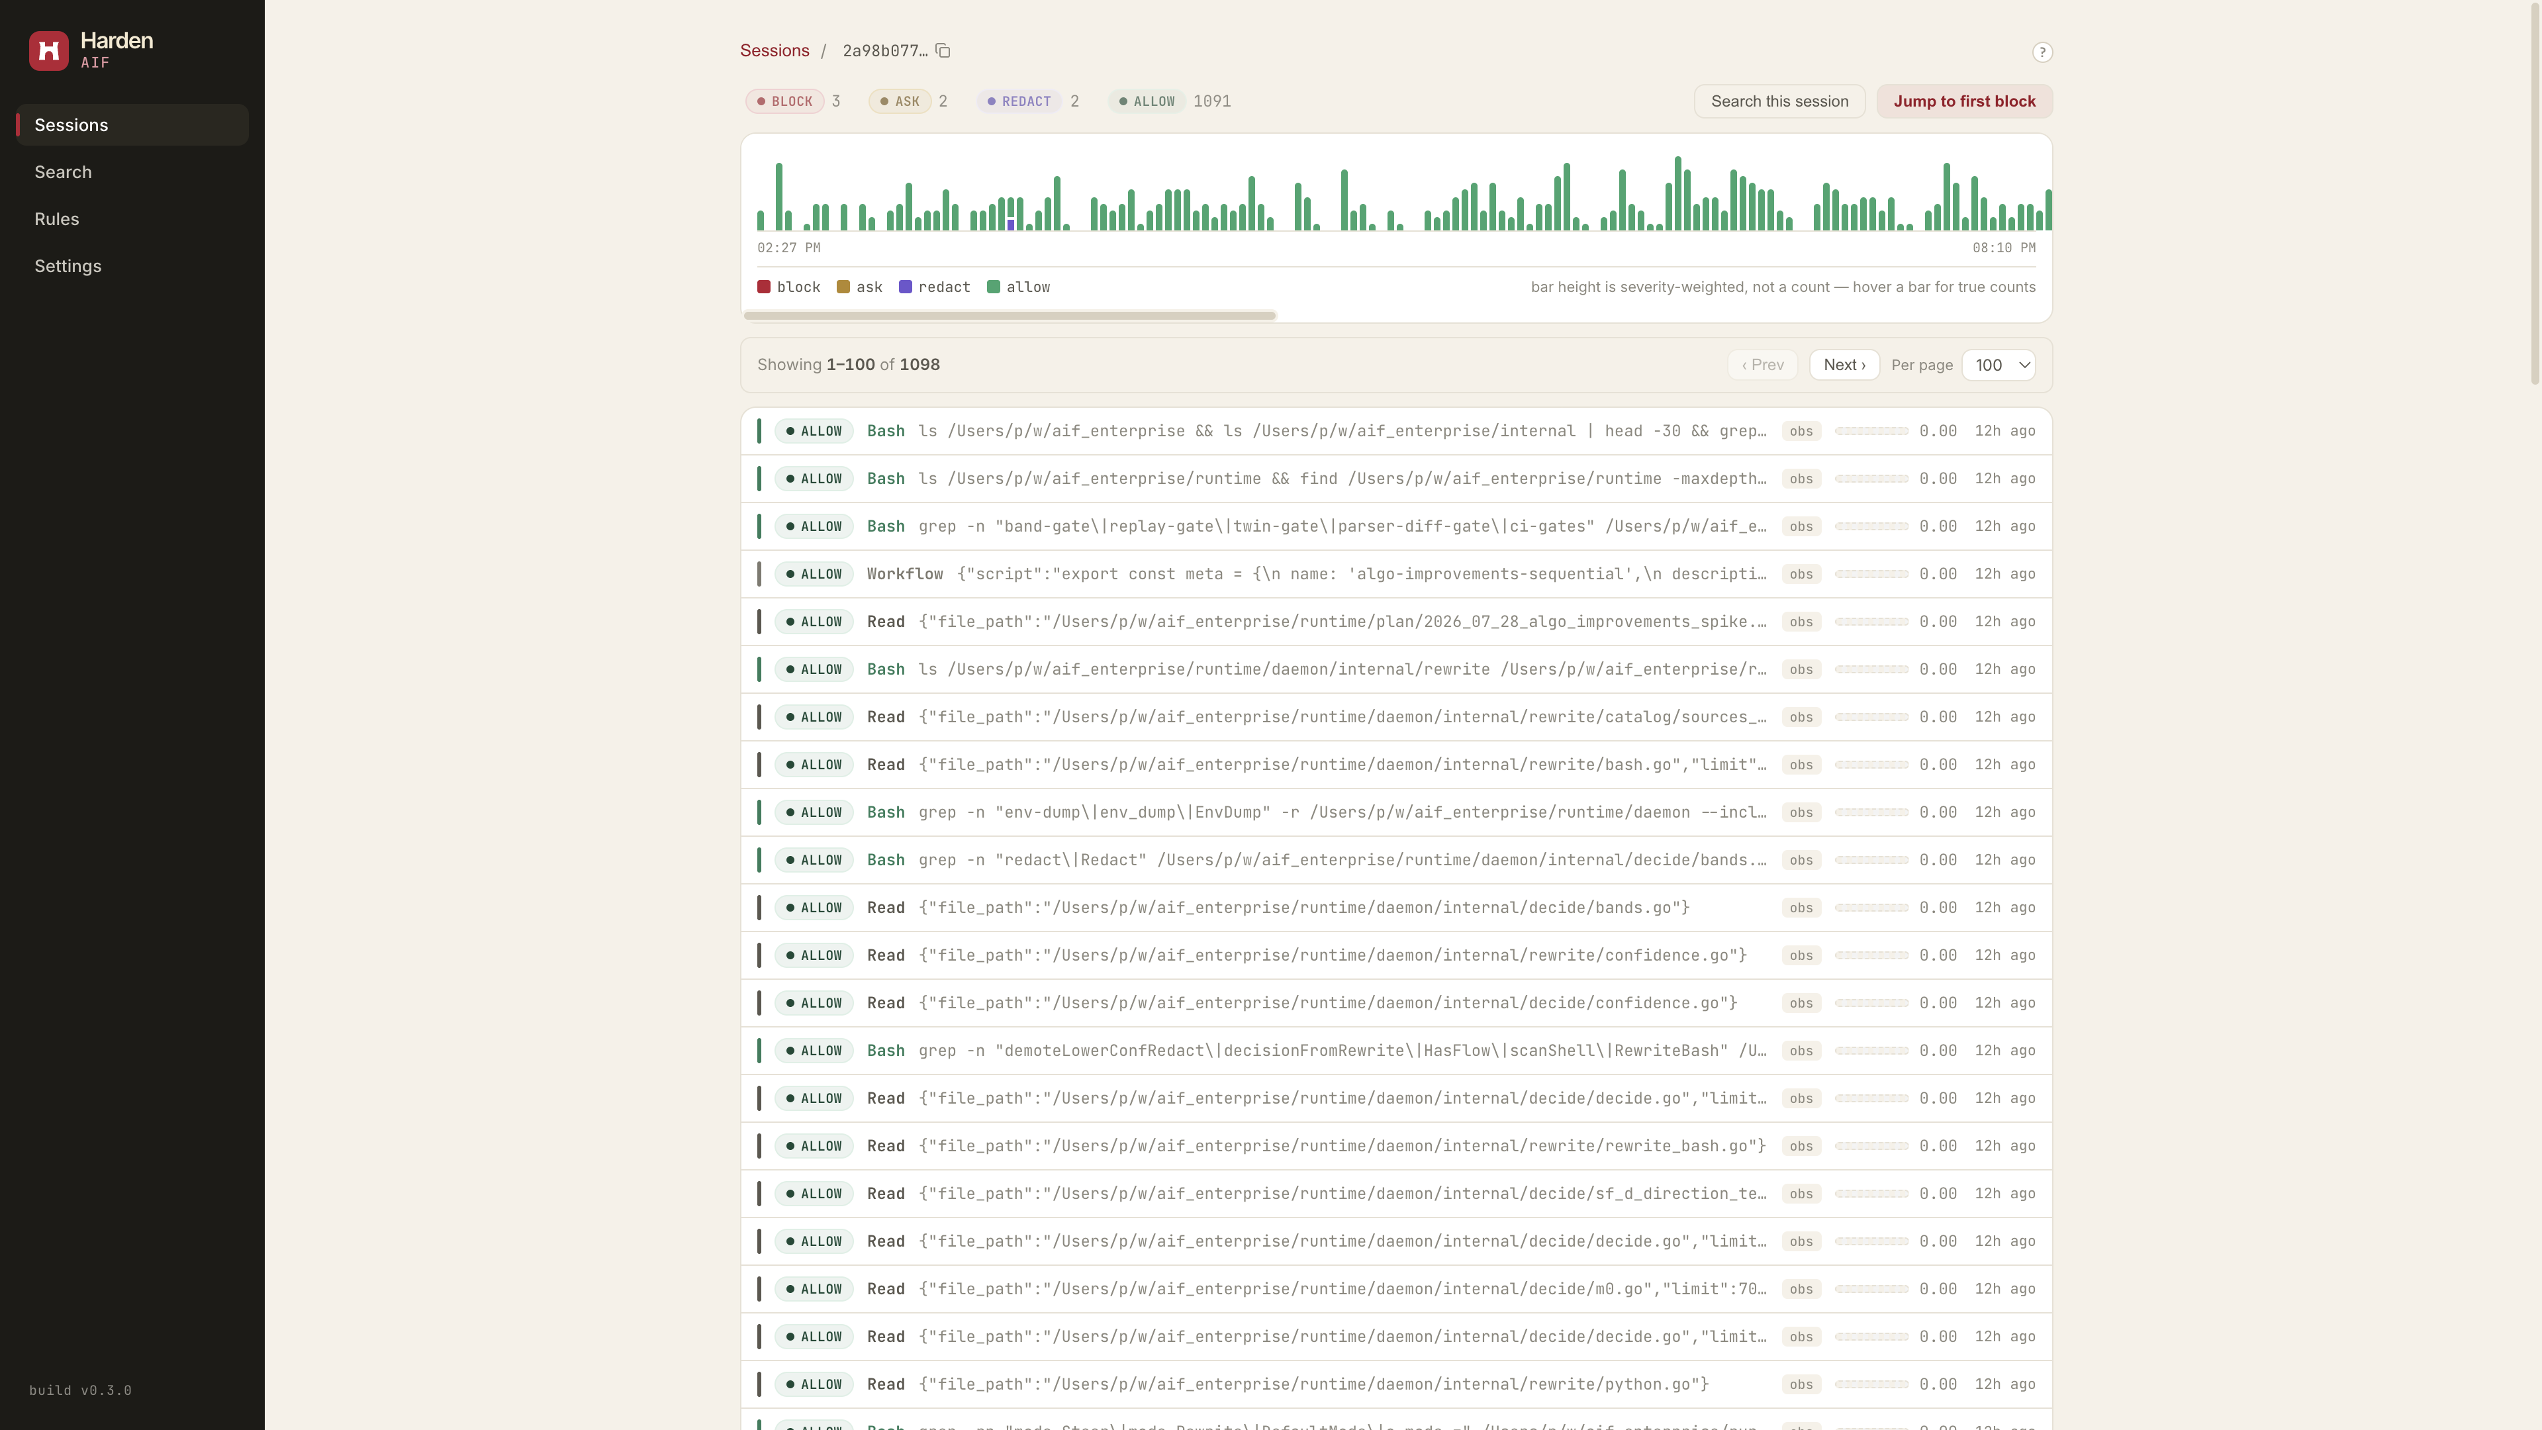Open Read 2026_07_28_algo_improvements_spike row

pos(1396,622)
